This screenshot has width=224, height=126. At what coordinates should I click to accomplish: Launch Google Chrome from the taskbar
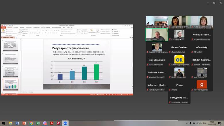pos(31,123)
